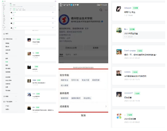Open the three-dots more menu in phone header
Screen dimensions: 167x131
pyautogui.click(x=106, y=10)
